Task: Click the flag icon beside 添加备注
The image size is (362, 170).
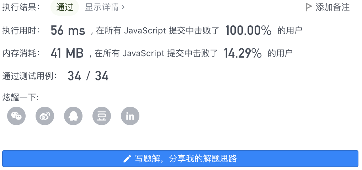Action: 308,7
